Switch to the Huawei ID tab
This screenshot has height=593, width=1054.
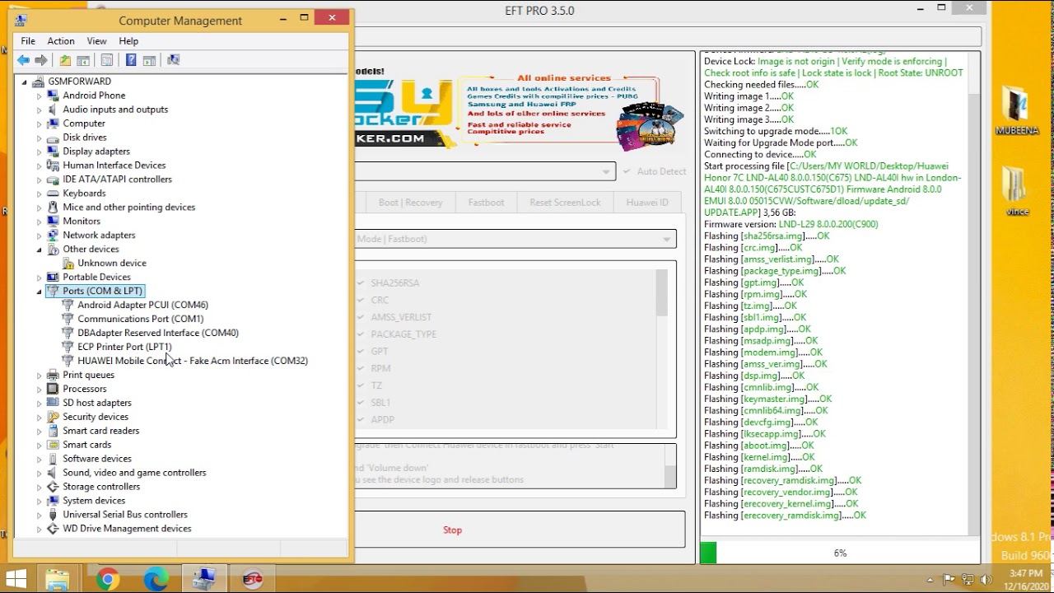pos(647,203)
